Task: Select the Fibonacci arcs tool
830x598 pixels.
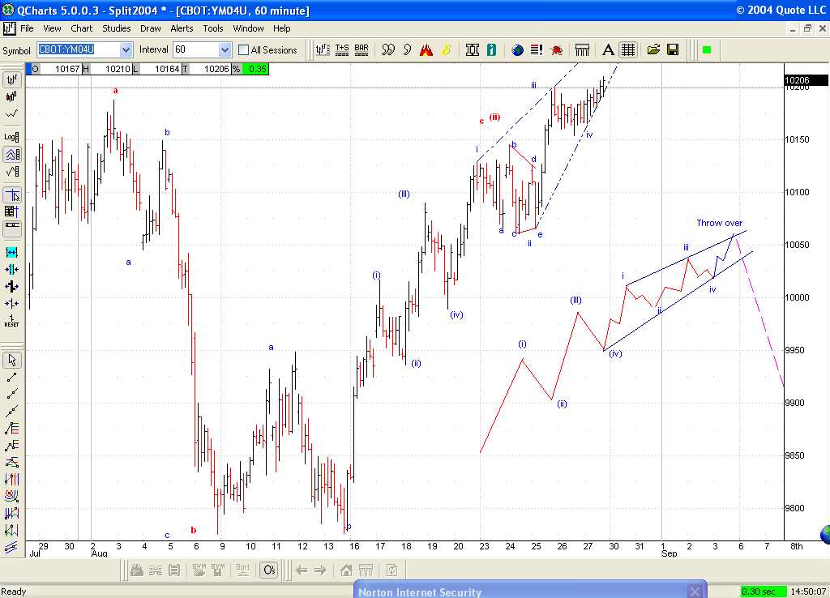Action: pos(11,496)
